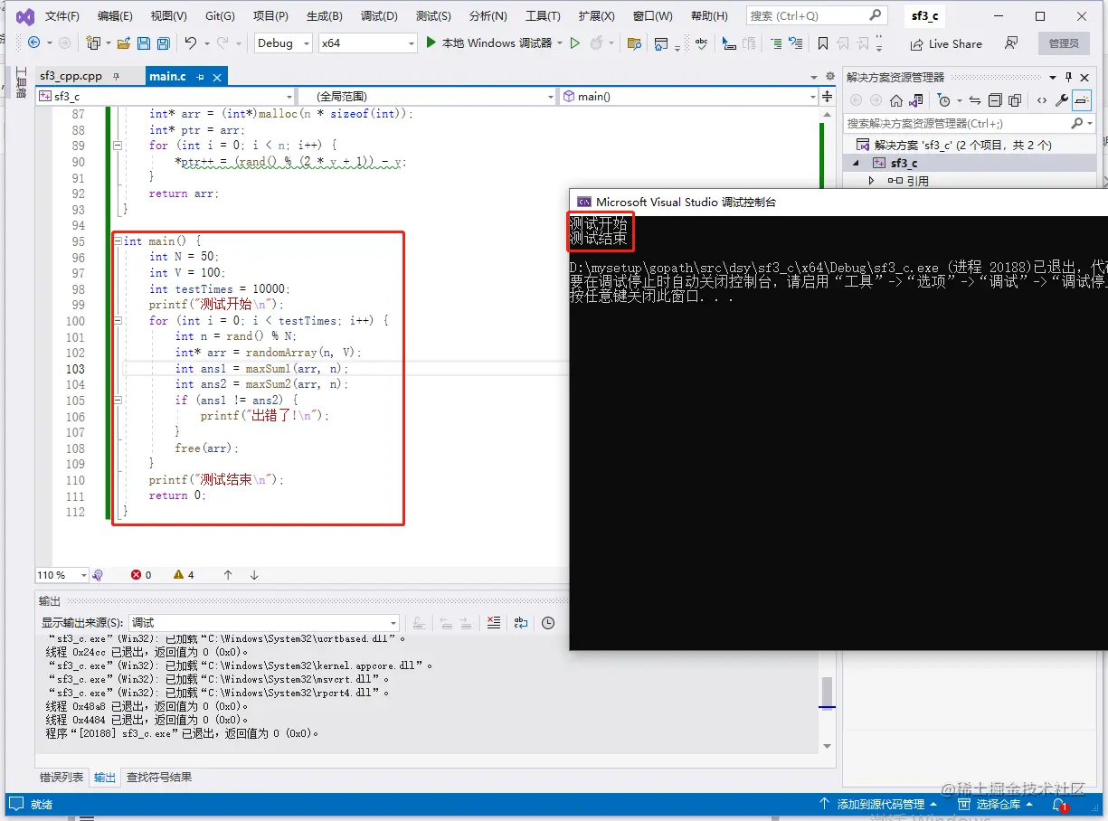Toggle auto-hide pin of Solution Explorer panel
1108x821 pixels.
click(x=1068, y=77)
